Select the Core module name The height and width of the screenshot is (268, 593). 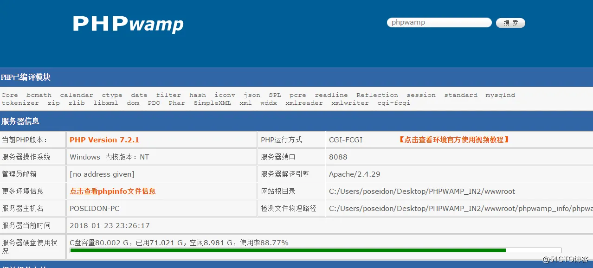point(10,95)
